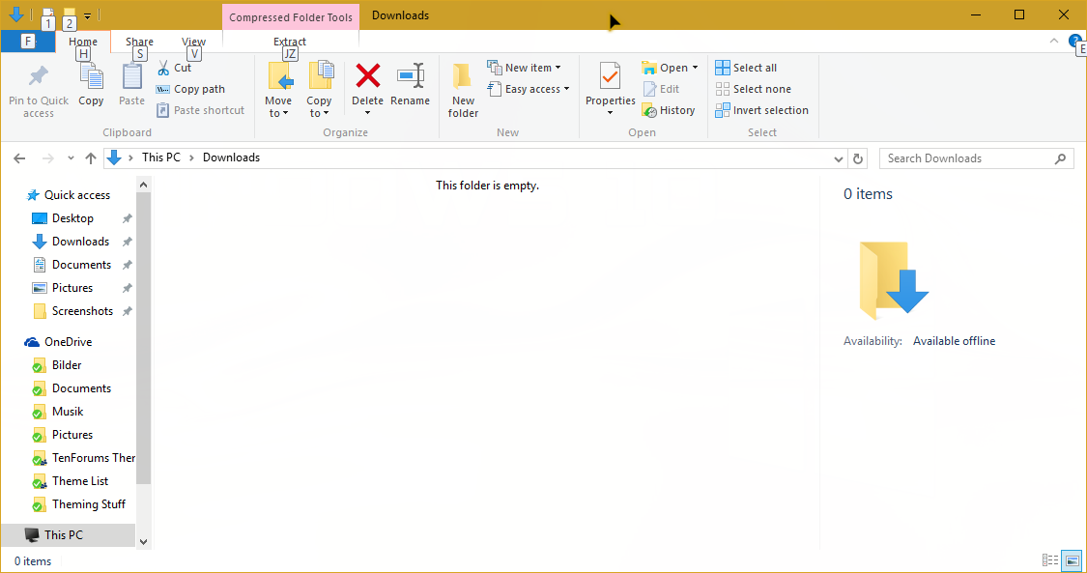The image size is (1087, 573).
Task: Select the Compressed Folder Tools tab
Action: point(291,16)
